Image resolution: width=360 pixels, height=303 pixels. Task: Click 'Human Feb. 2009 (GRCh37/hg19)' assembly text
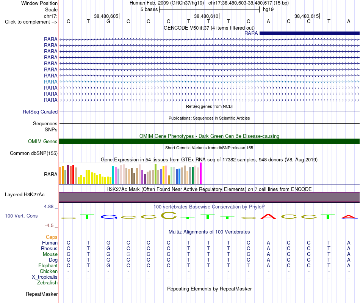[167, 3]
